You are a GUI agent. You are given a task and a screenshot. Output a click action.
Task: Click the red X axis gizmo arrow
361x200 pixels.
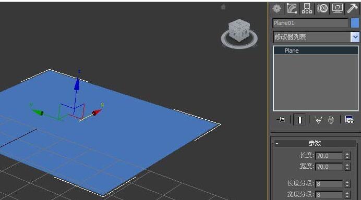[x=97, y=112]
